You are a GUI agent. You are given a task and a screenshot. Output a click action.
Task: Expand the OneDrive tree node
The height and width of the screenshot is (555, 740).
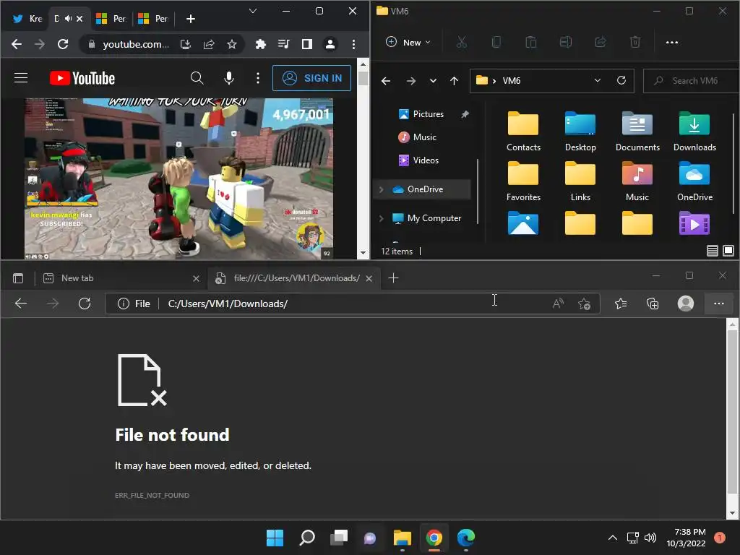pos(382,189)
